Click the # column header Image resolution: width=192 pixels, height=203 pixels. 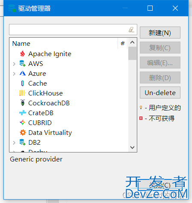tap(123, 43)
